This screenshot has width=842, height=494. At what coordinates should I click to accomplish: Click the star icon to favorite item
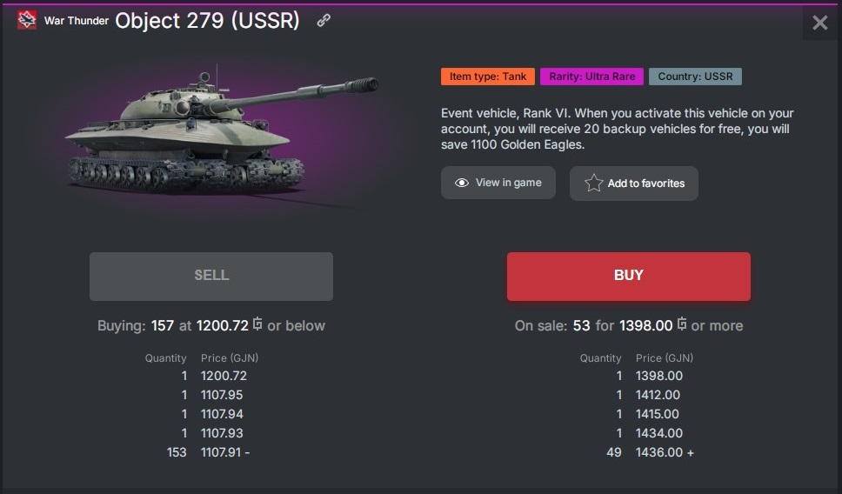(593, 184)
